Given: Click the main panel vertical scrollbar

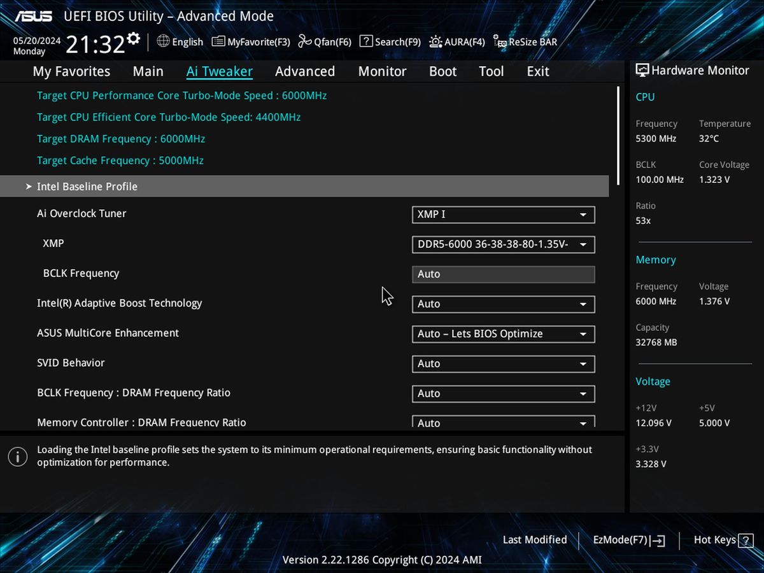Looking at the screenshot, I should [x=618, y=136].
